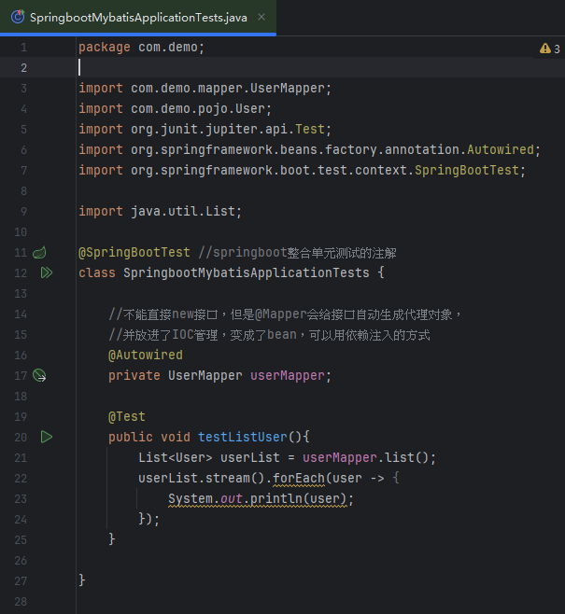565x614 pixels.
Task: Place cursor on 'com.demo.mapper.UserMapper' import
Action: point(228,89)
